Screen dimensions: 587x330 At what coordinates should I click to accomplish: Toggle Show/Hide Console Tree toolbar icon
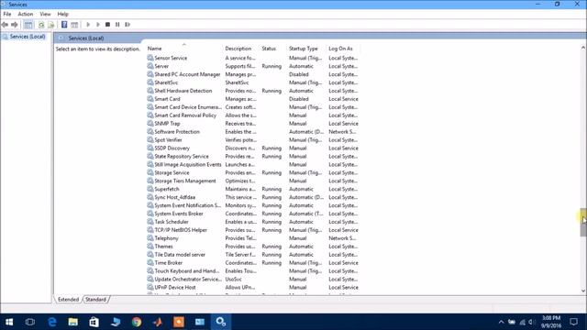tap(28, 25)
